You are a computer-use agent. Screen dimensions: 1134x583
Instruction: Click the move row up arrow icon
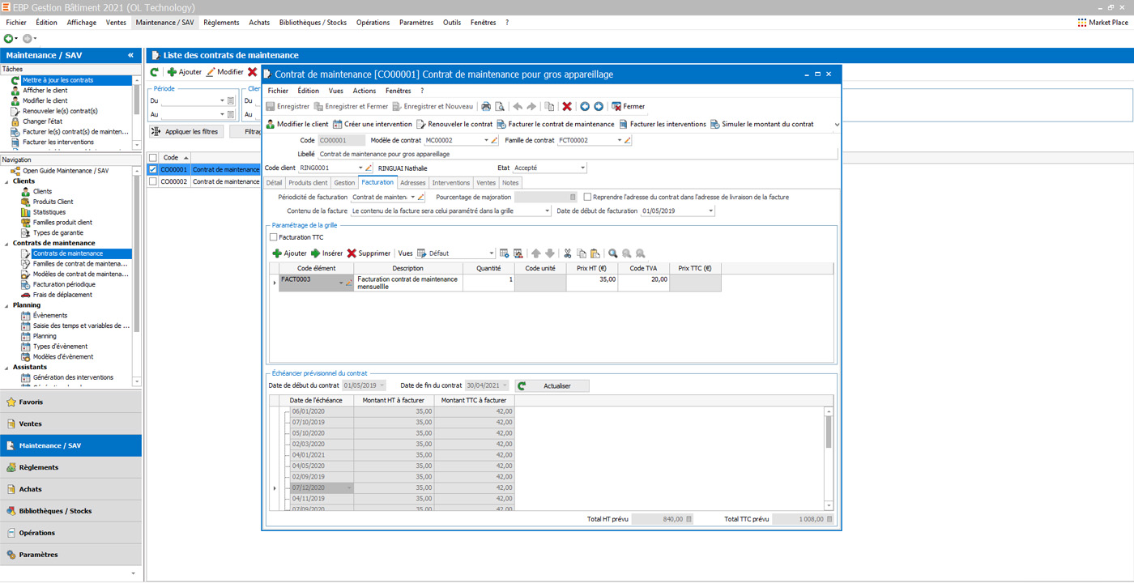click(x=536, y=253)
